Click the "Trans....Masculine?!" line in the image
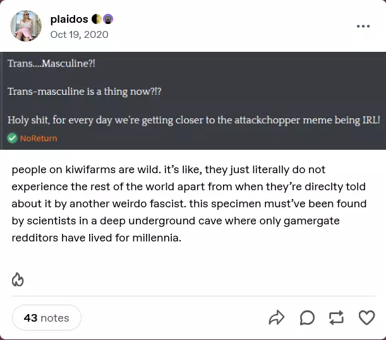Screen dimensions: 386x340 [x=52, y=64]
